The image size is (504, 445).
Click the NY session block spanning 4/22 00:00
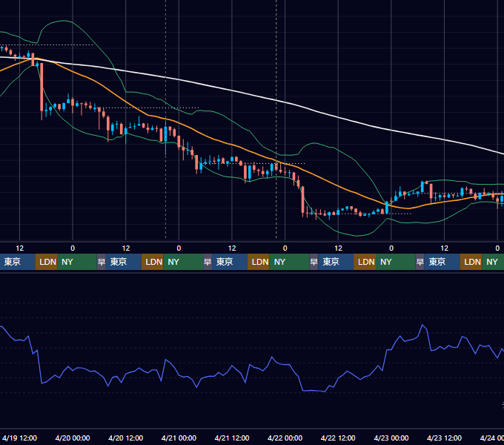click(x=289, y=262)
